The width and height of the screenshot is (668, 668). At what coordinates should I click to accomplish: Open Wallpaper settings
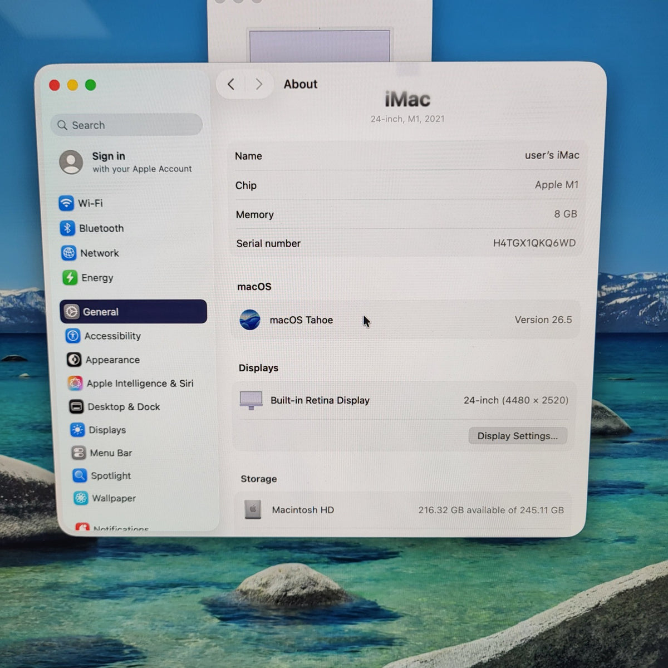point(105,498)
